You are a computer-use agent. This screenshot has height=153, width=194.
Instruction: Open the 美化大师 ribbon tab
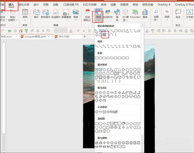click(24, 5)
